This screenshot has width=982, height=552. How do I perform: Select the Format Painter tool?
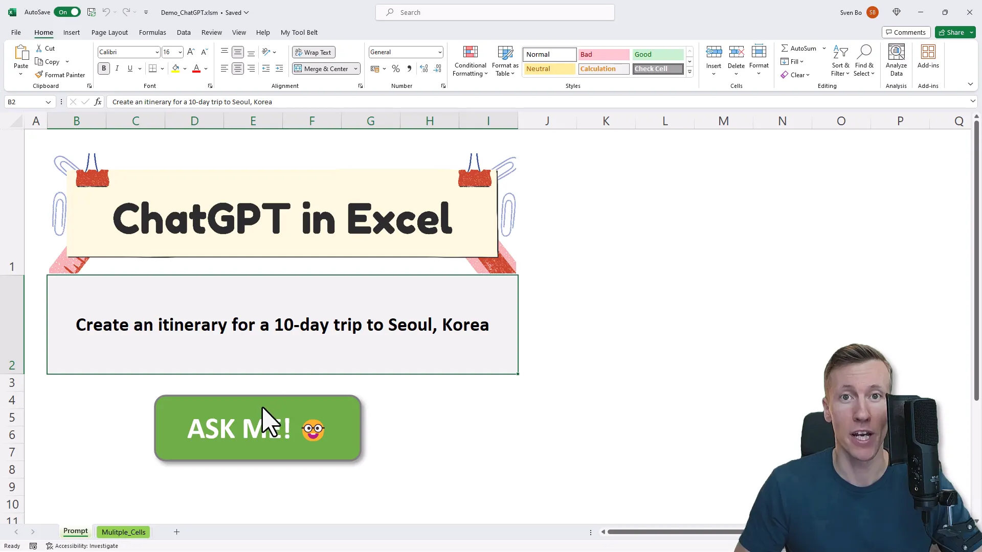pos(60,75)
